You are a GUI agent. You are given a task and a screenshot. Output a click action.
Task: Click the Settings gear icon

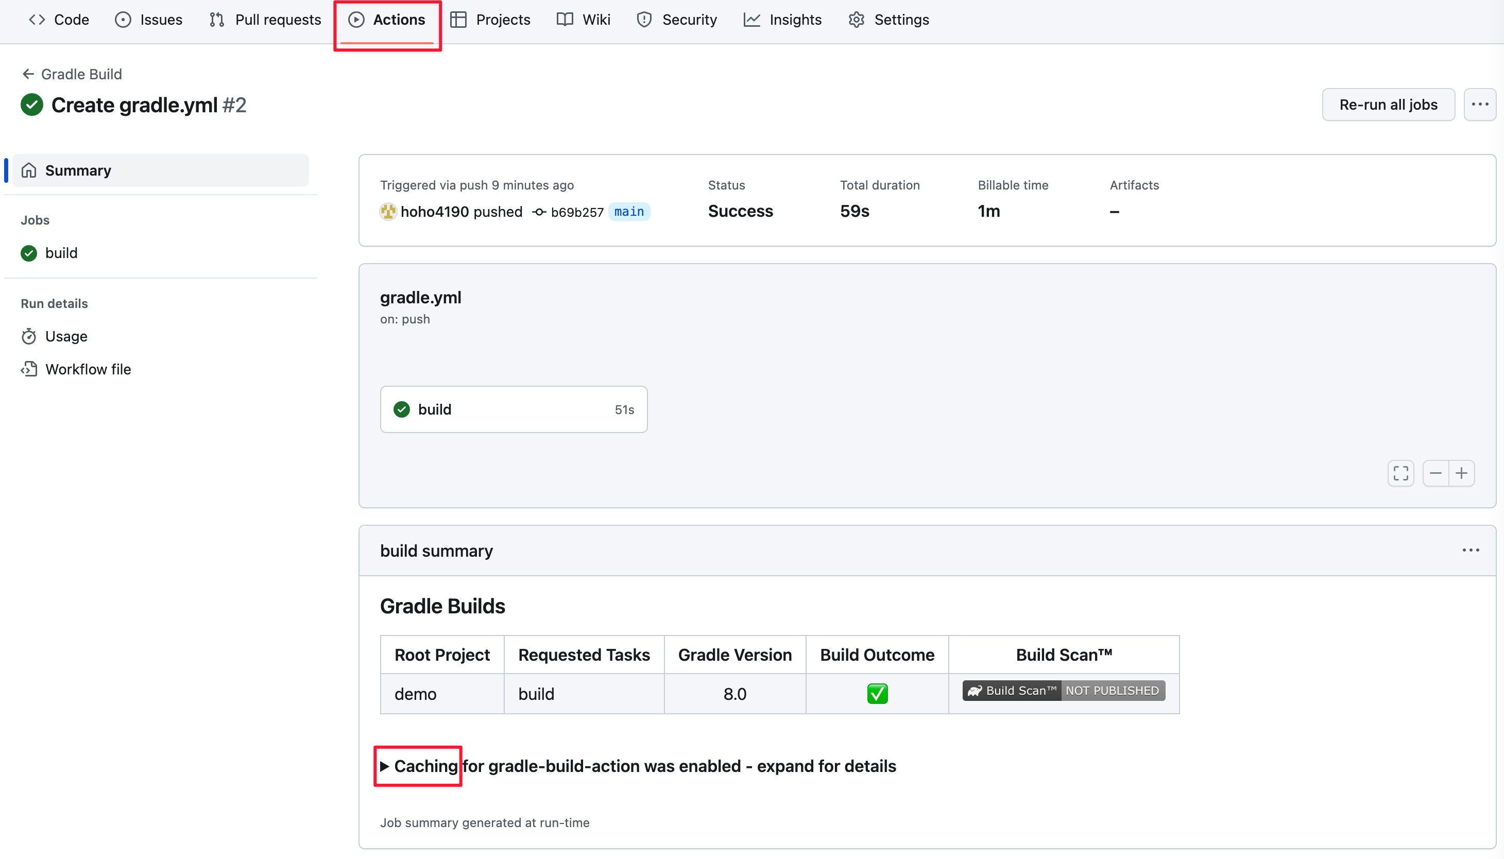tap(856, 20)
